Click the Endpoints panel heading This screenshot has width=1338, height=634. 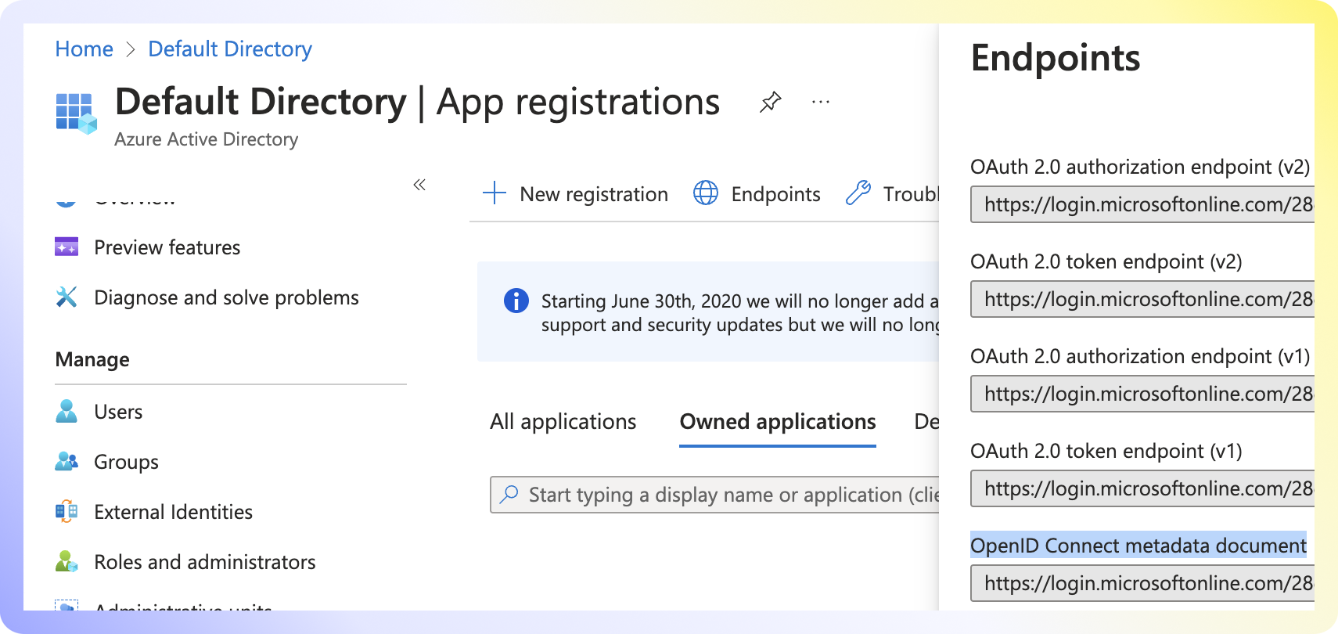pyautogui.click(x=1056, y=58)
